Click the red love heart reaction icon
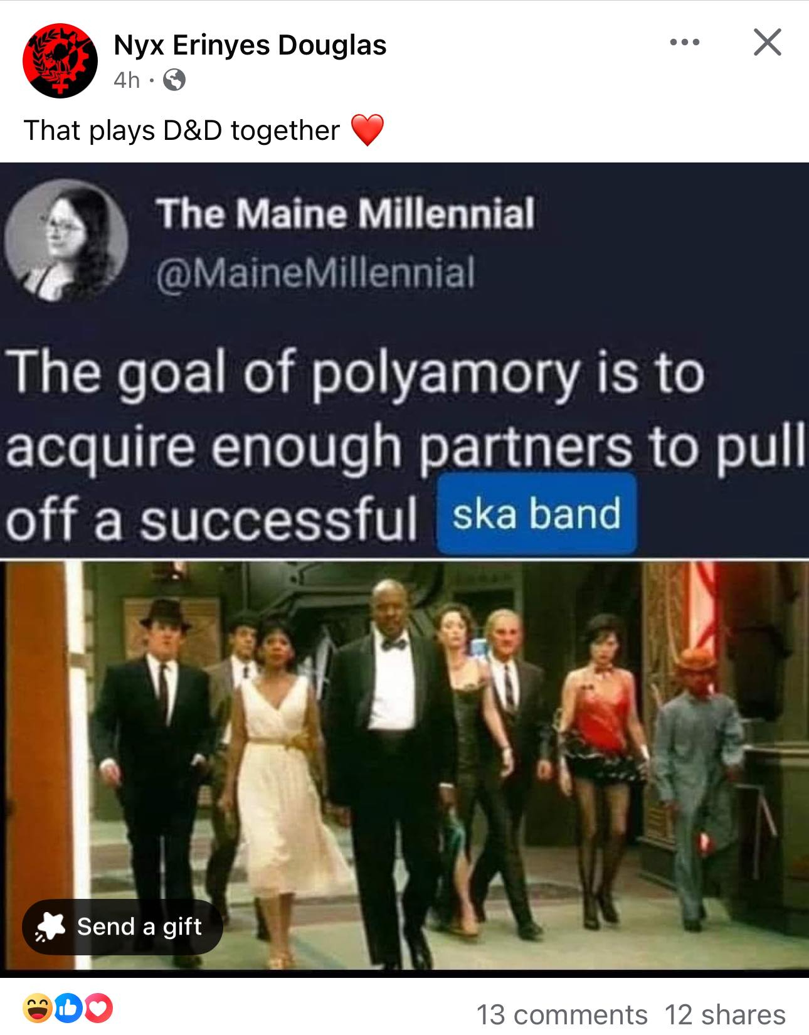 pos(100,1008)
